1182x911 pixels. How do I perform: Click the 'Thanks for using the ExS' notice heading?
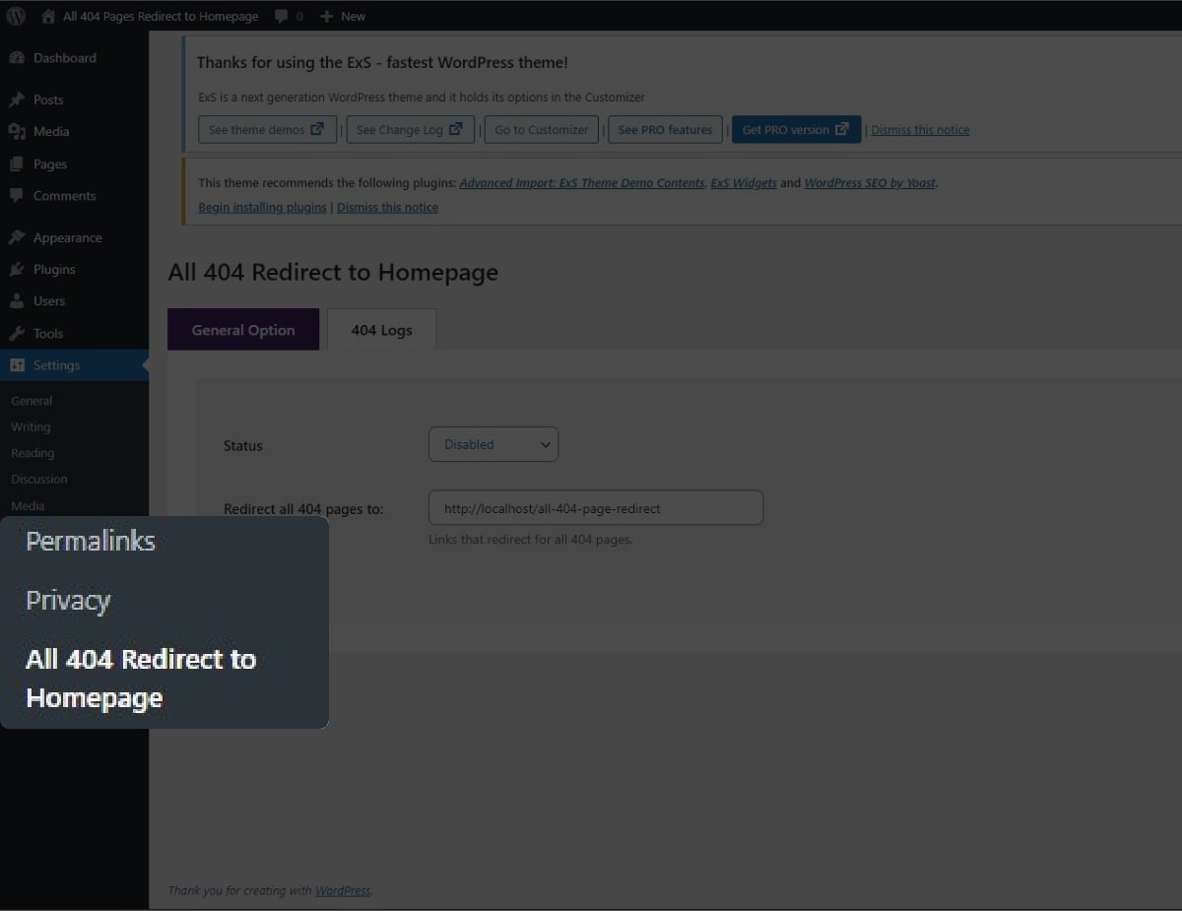pyautogui.click(x=382, y=62)
